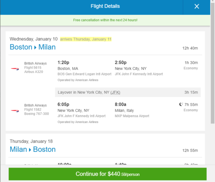The height and width of the screenshot is (182, 215).
Task: Click the 'arrives Thursday, January 11' highlight
Action: point(86,39)
